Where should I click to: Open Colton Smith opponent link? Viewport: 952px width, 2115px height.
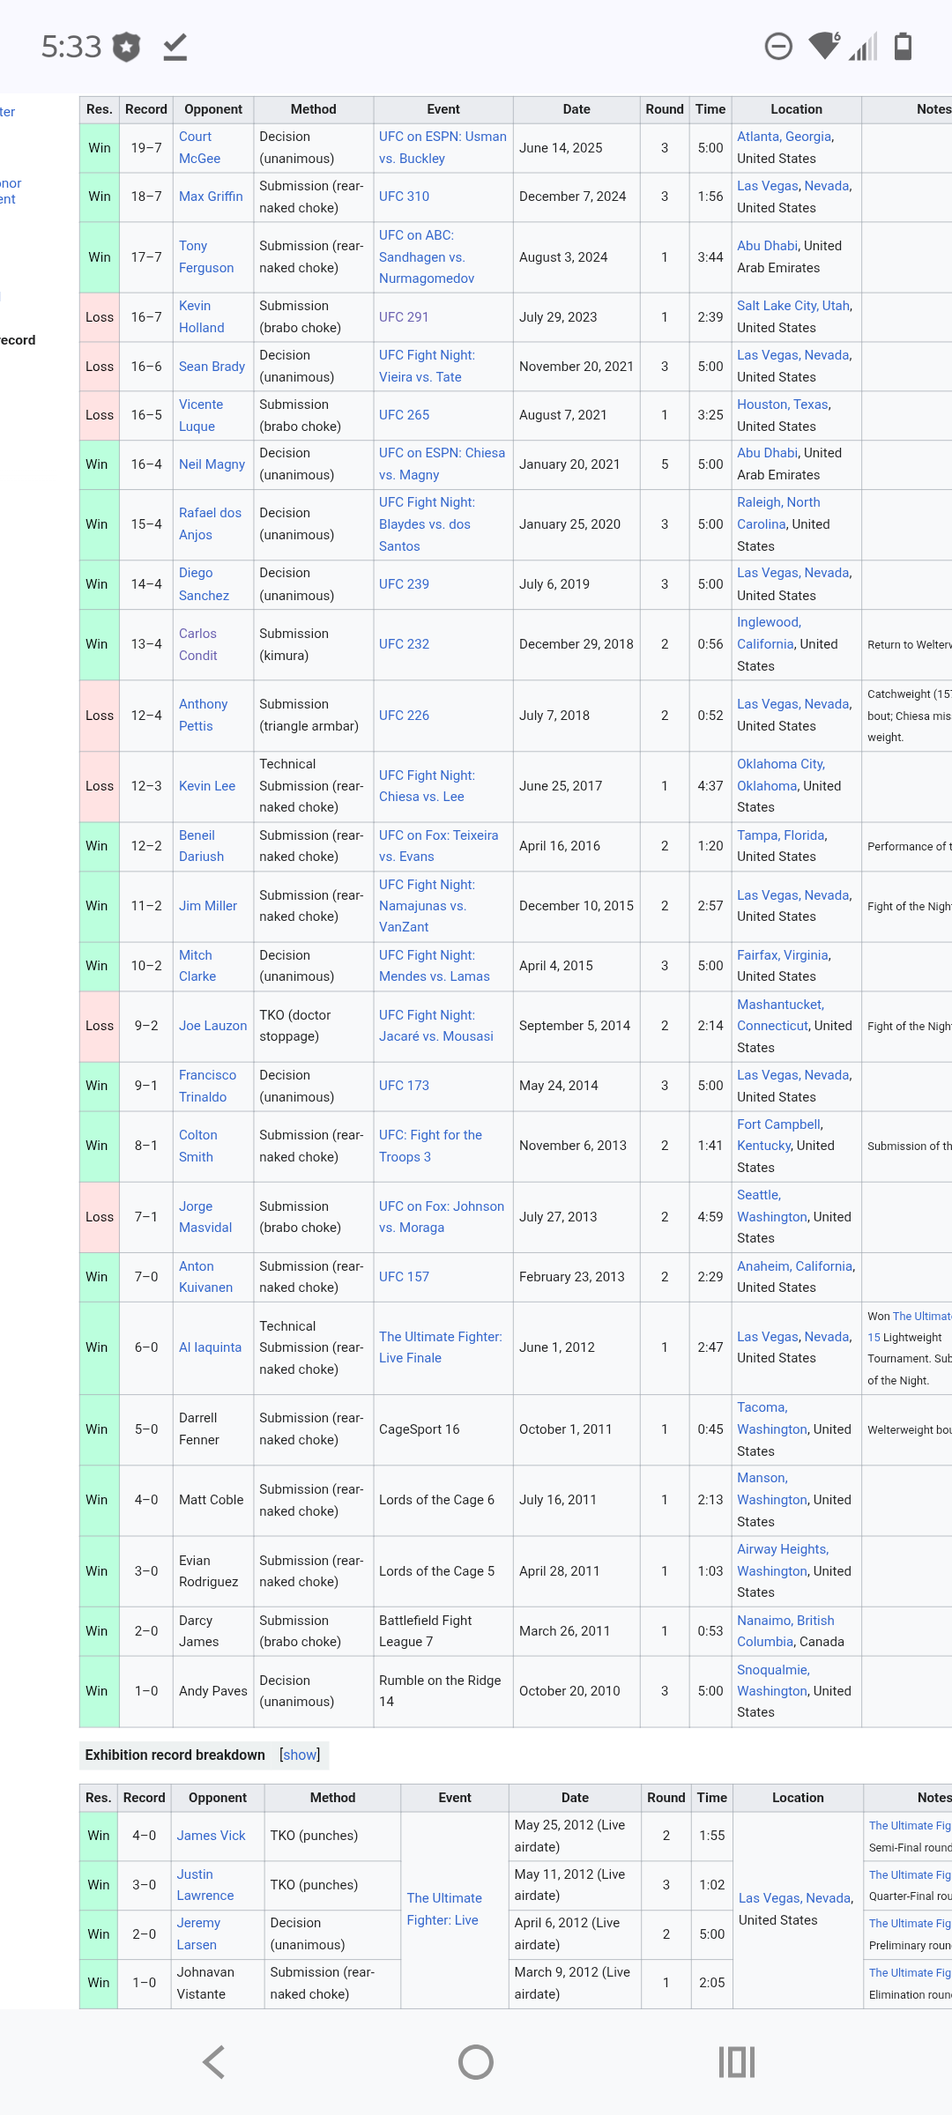point(198,1146)
